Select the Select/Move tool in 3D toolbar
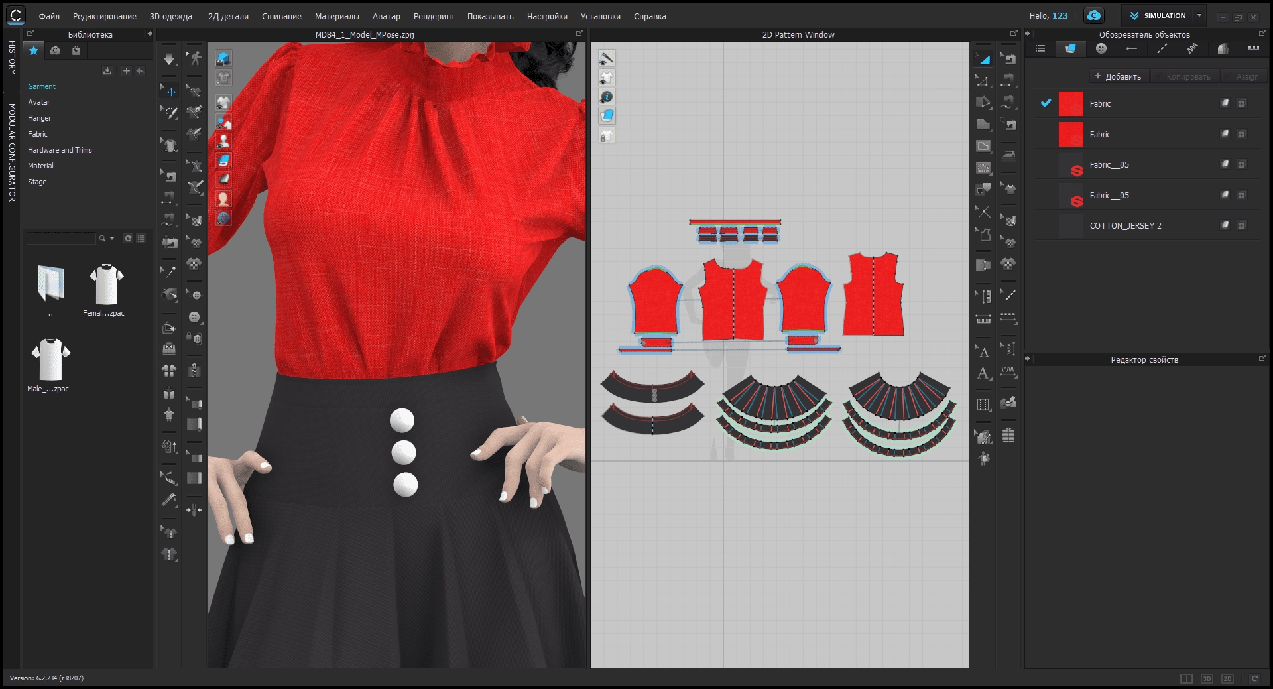The height and width of the screenshot is (689, 1273). point(170,92)
